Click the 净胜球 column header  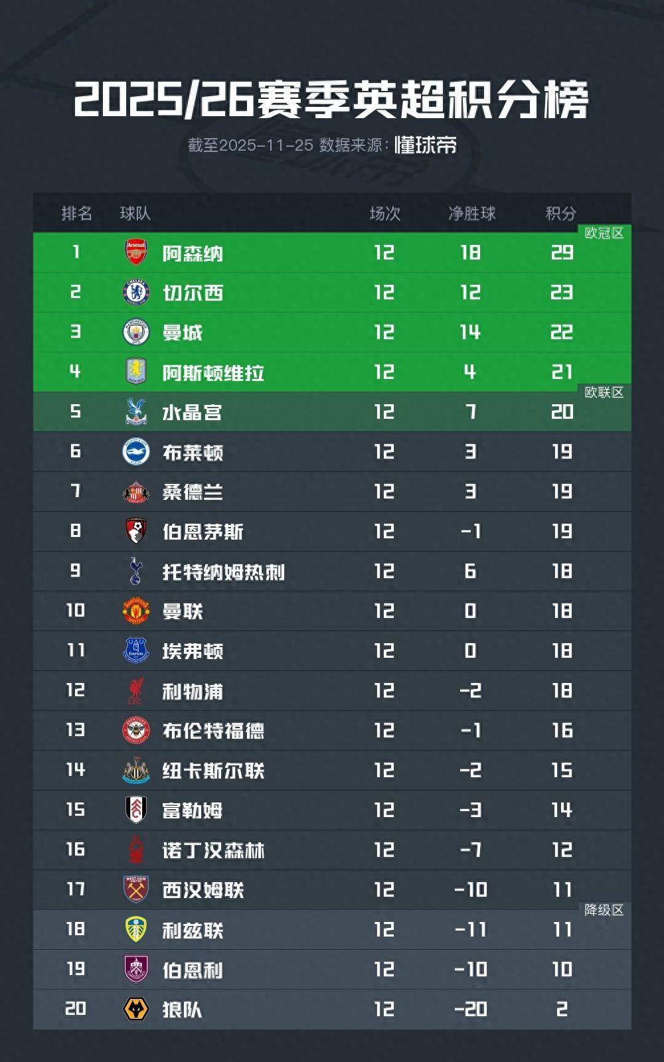[x=471, y=213]
